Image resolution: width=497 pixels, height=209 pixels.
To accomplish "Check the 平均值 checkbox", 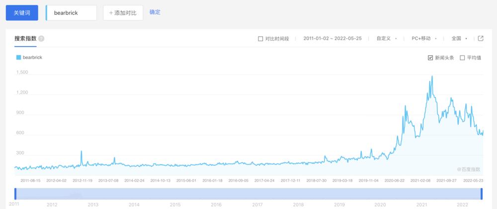I will click(x=462, y=58).
